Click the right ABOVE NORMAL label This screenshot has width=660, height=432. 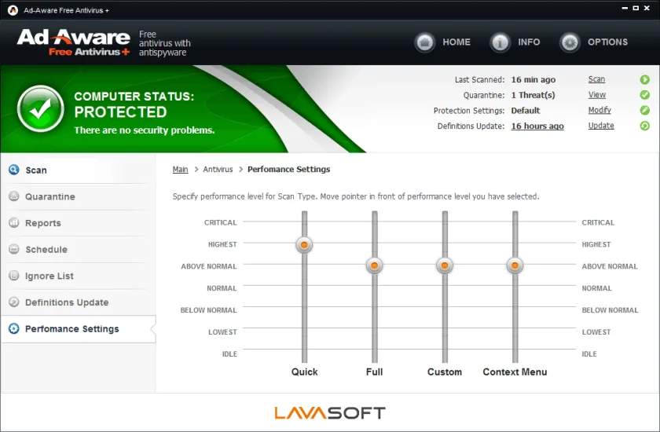tap(610, 266)
